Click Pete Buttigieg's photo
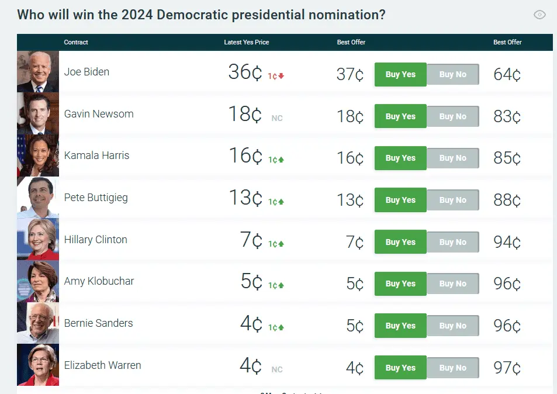This screenshot has height=394, width=557. click(38, 198)
